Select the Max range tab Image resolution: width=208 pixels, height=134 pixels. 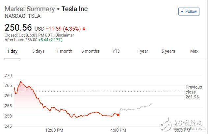(194, 51)
